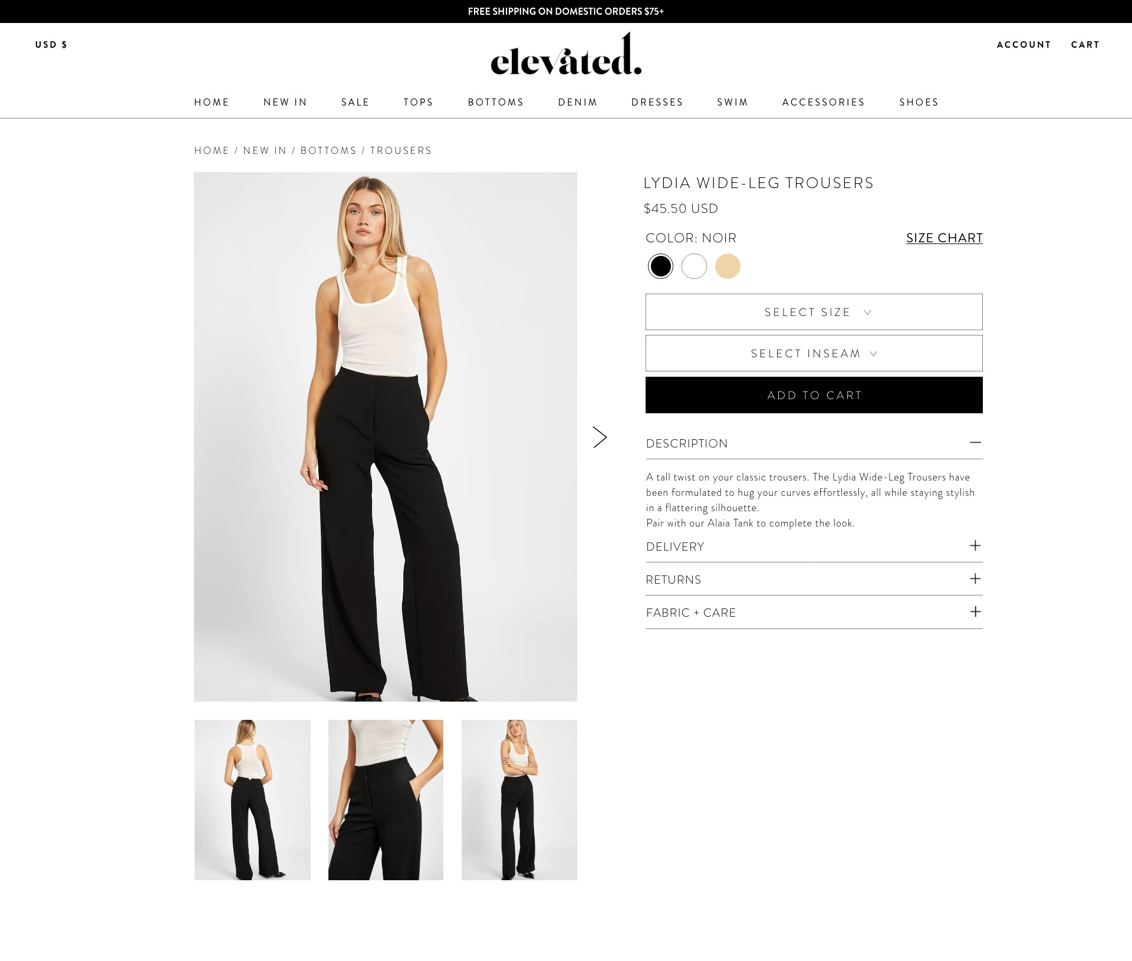Choose the beige color swatch
Image resolution: width=1132 pixels, height=961 pixels.
click(x=728, y=266)
